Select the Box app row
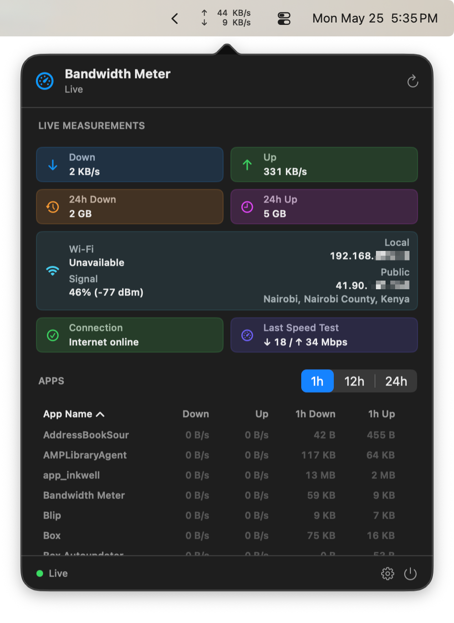This screenshot has height=623, width=454. coord(219,536)
